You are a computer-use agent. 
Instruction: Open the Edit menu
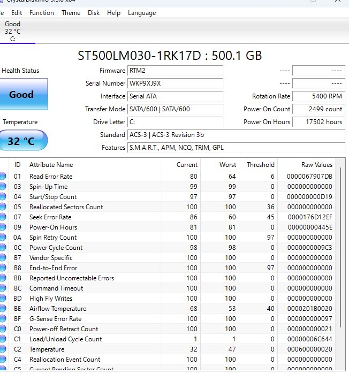(x=17, y=13)
